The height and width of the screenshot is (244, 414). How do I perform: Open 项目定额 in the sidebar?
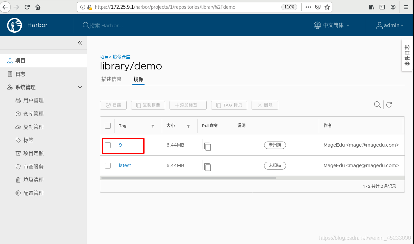pos(33,153)
